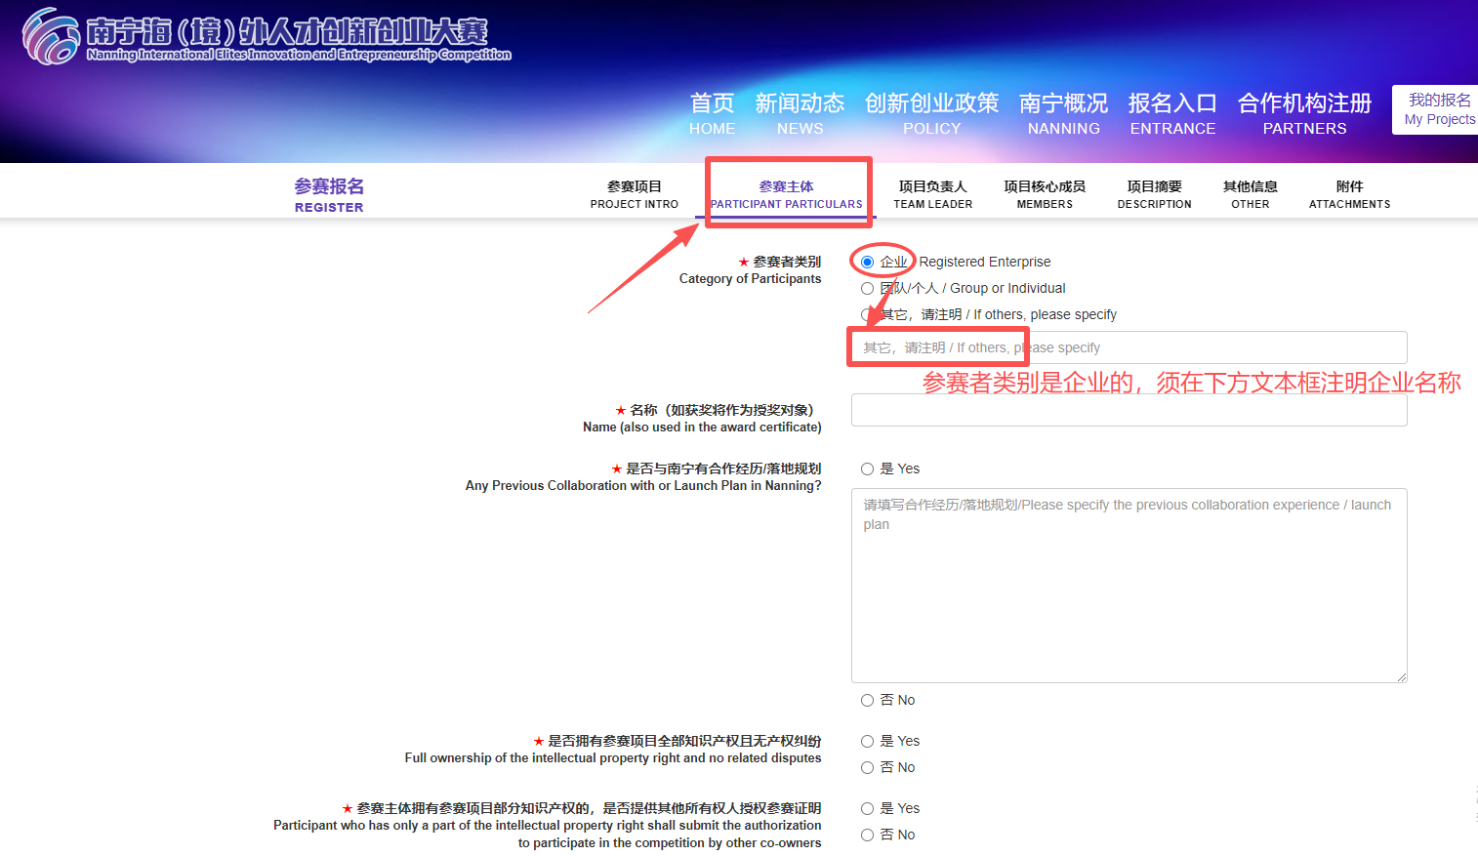Switch to 参赛项目 PROJECT INTRO tab
The width and height of the screenshot is (1478, 856).
(x=634, y=194)
